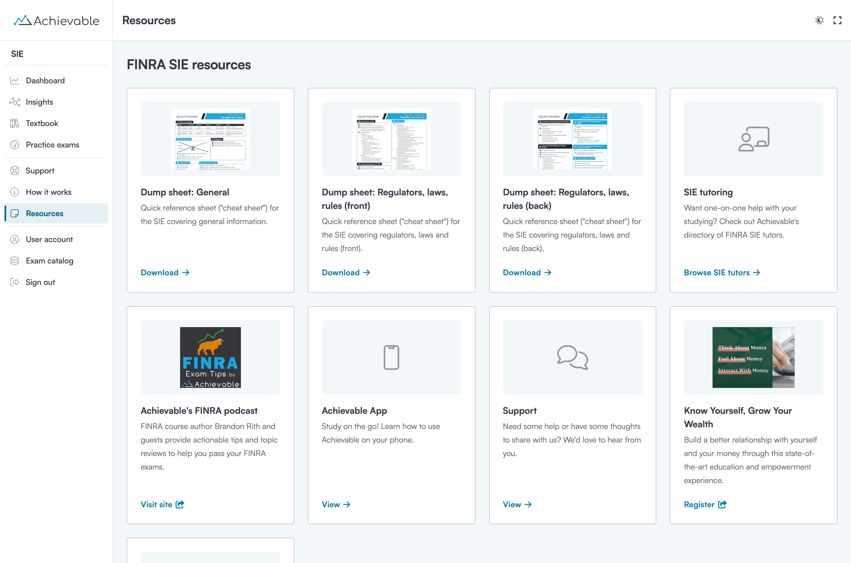The height and width of the screenshot is (563, 851).
Task: Click the Support chat bubbles icon
Action: [572, 357]
